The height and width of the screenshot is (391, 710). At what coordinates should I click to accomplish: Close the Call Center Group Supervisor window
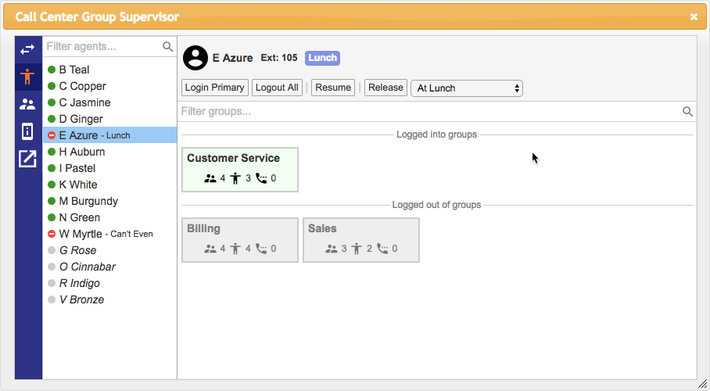pyautogui.click(x=694, y=16)
